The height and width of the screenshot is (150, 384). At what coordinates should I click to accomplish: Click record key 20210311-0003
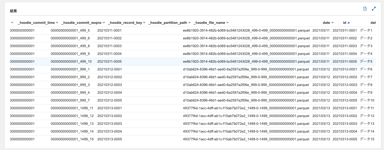coord(109,46)
